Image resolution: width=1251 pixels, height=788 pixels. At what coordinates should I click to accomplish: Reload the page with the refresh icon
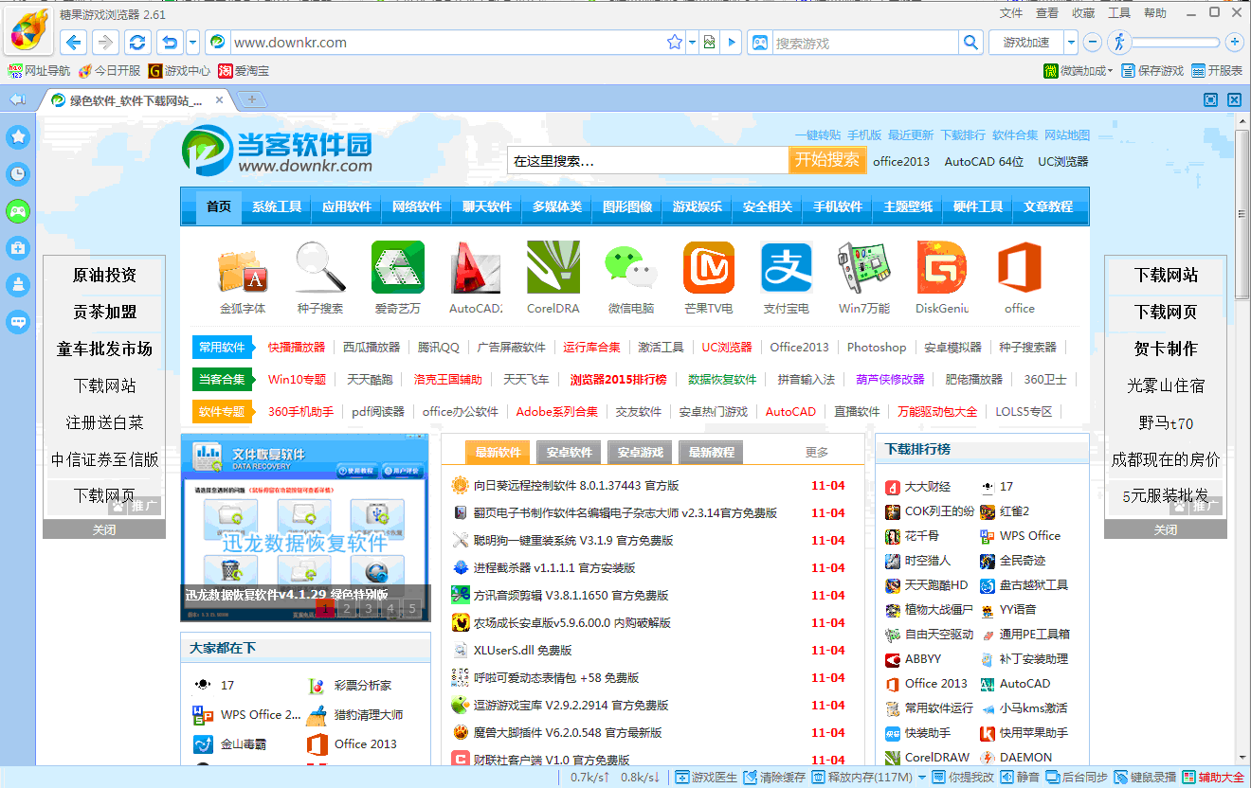click(x=137, y=43)
